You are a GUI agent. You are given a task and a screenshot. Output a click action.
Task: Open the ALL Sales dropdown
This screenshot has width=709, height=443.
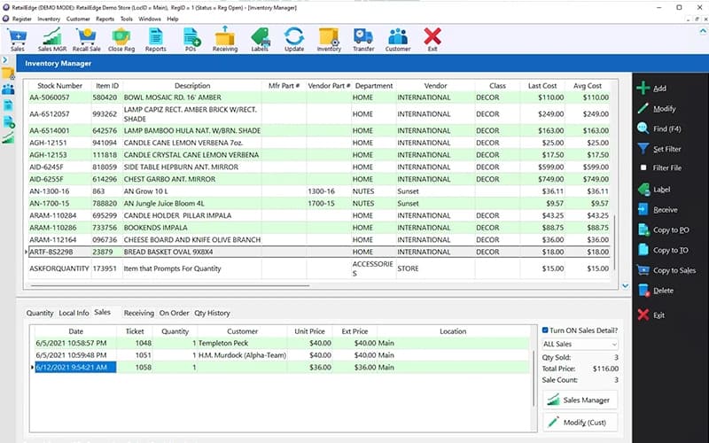(x=579, y=344)
